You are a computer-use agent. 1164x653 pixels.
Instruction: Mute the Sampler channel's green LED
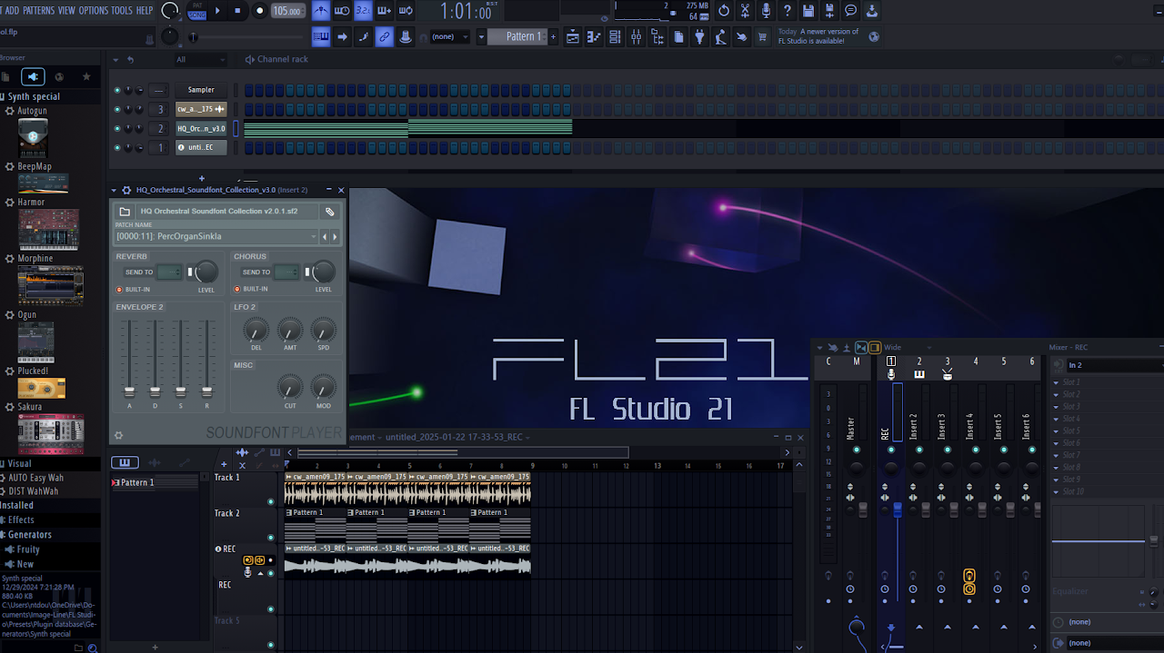[x=116, y=90]
